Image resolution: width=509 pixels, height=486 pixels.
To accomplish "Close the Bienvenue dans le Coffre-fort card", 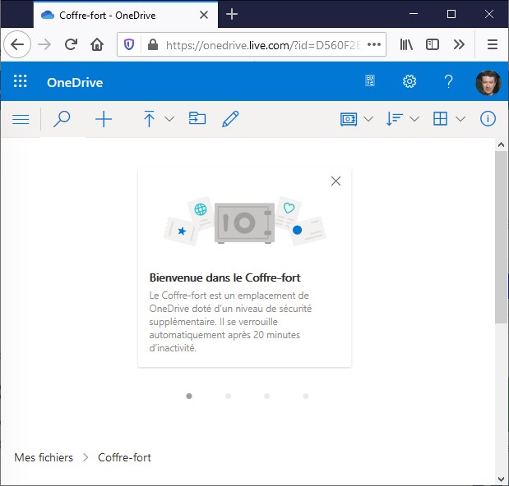I will coord(335,181).
